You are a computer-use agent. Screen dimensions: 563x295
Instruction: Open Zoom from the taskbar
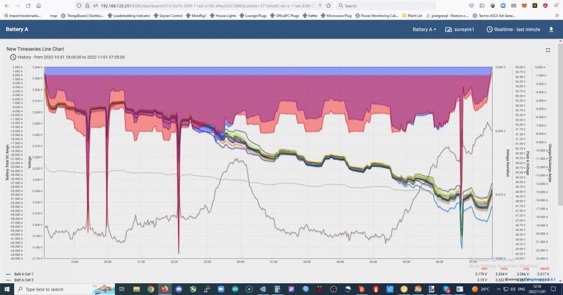221,289
